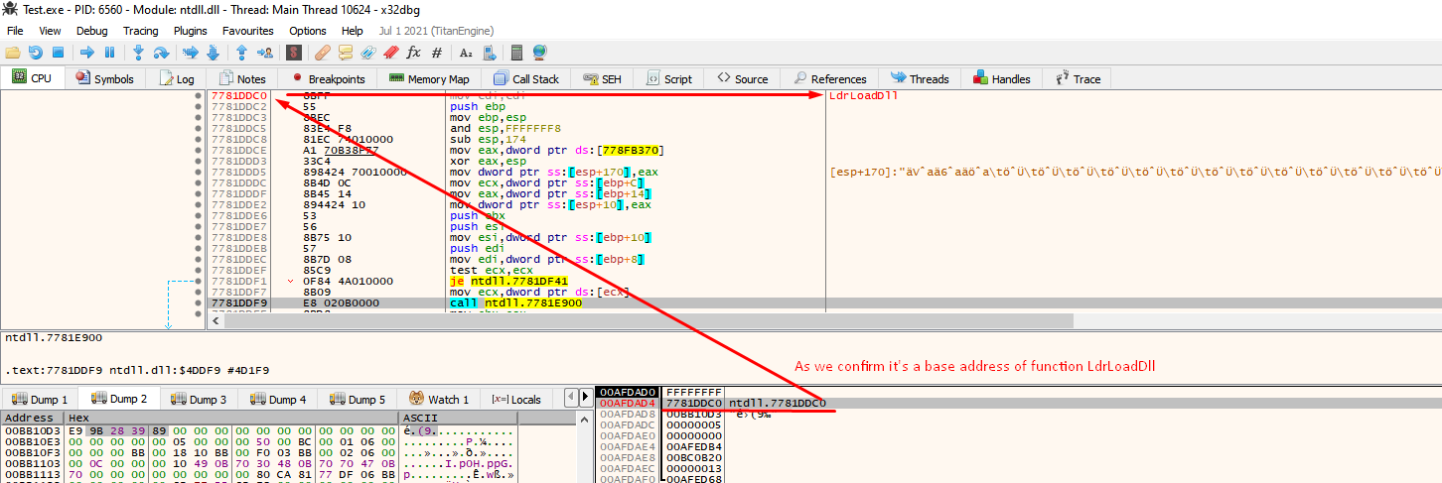Open a file with the folder icon

13,52
